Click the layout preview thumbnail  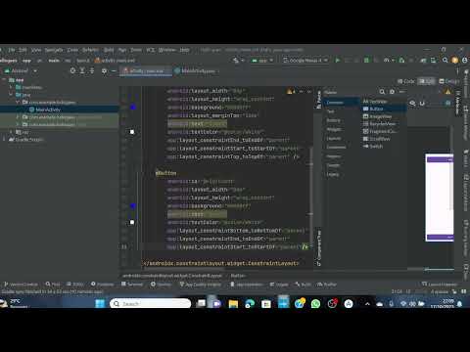[x=440, y=198]
